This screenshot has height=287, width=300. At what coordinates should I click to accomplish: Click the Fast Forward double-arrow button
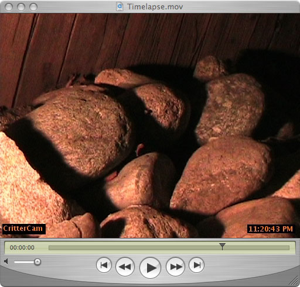point(175,267)
